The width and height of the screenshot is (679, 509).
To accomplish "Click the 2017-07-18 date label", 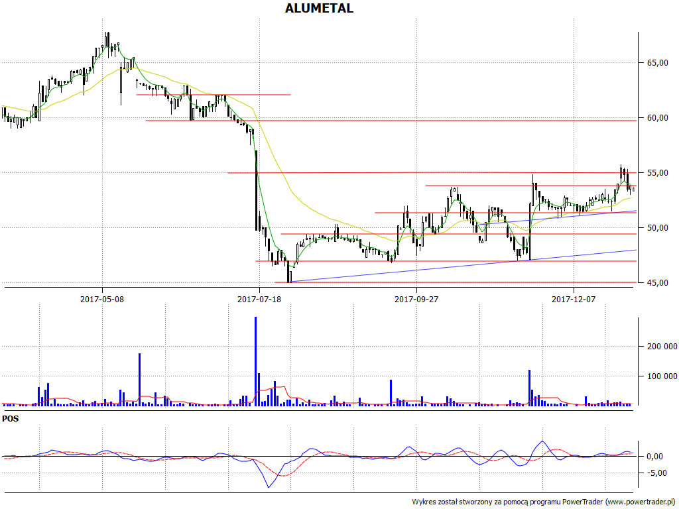I will tap(259, 299).
